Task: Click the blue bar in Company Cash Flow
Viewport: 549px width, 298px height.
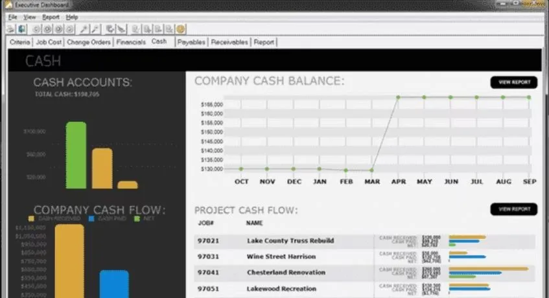Action: pos(114,284)
